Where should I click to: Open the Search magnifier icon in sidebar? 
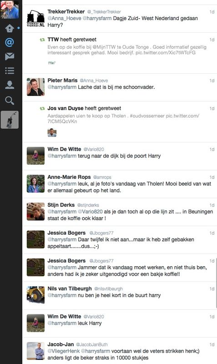point(10,101)
